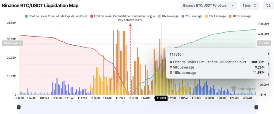Toggle Effet de Levier Cumulatif de Liquidation Court legend
This screenshot has width=274, height=114.
56,16
